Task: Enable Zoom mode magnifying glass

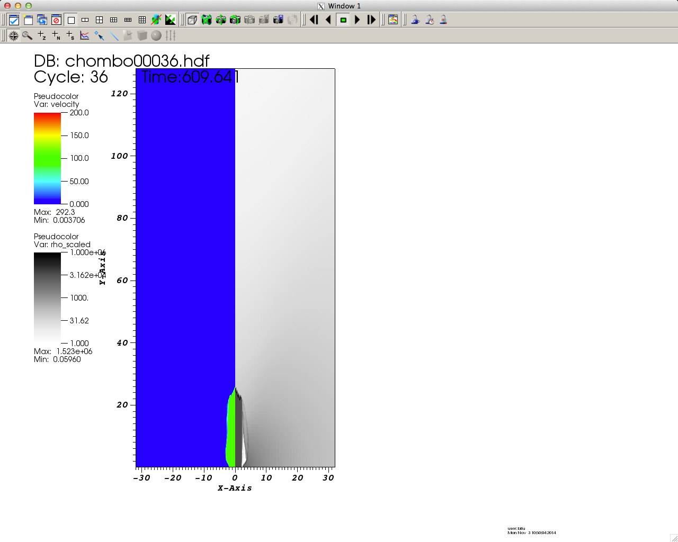Action: [28, 35]
